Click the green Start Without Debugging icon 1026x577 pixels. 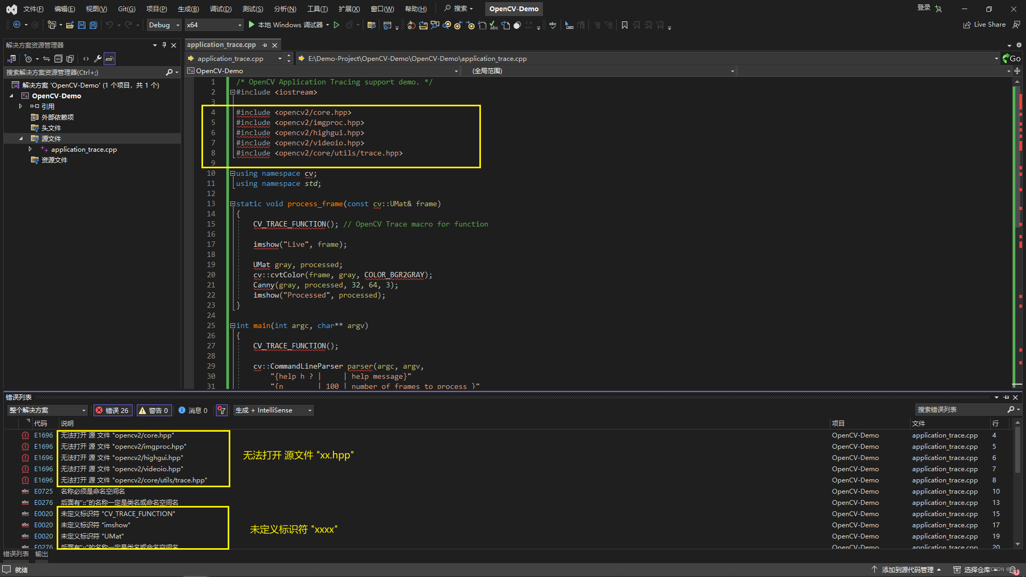[x=337, y=25]
